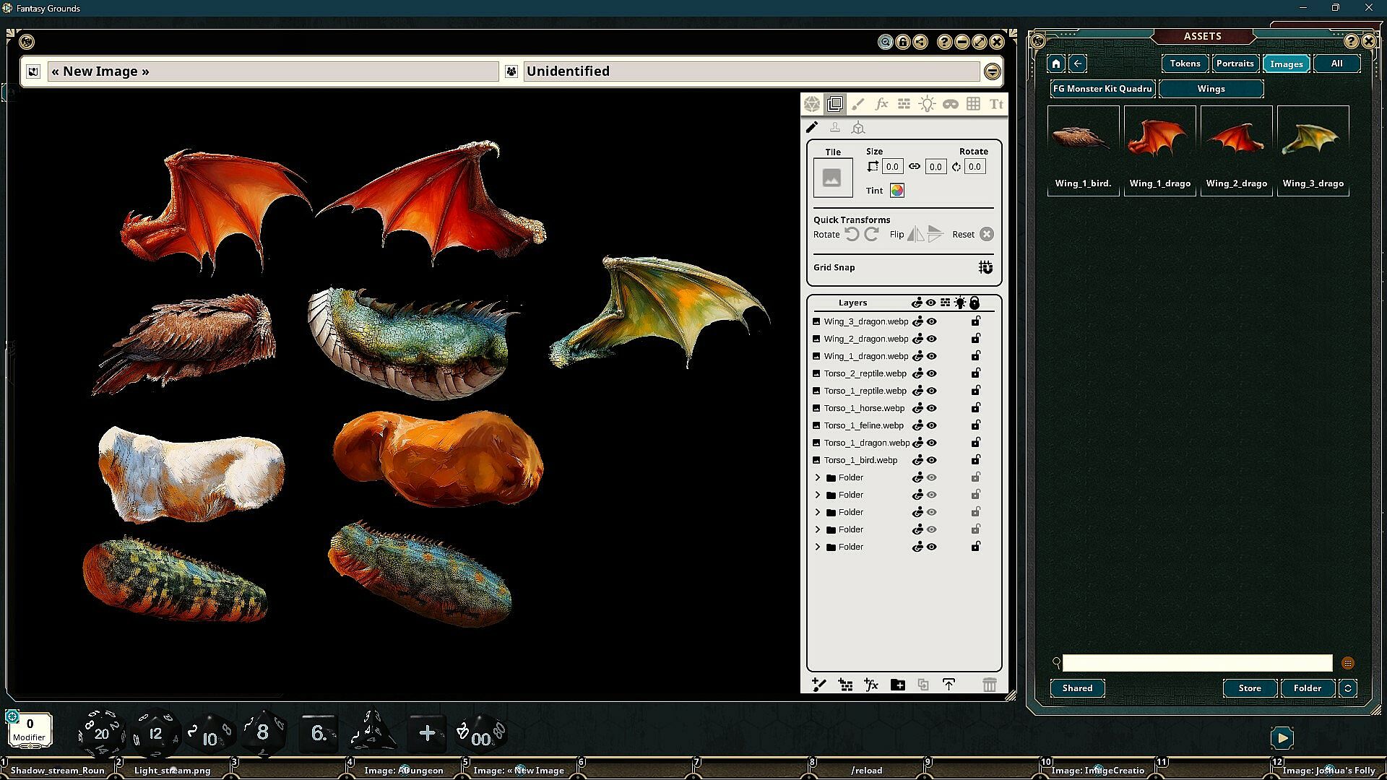Click the flip horizontal transform icon
1387x780 pixels.
click(x=915, y=234)
